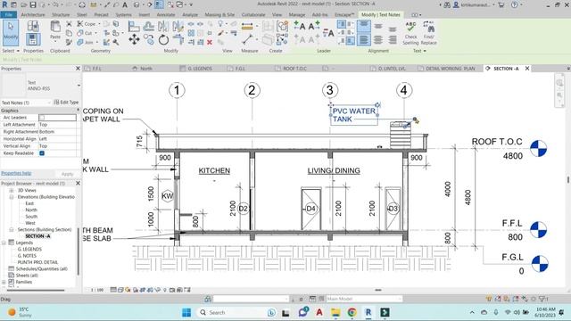Click the Cut geometry tool
Screen dimensions: 571x321
[86, 33]
